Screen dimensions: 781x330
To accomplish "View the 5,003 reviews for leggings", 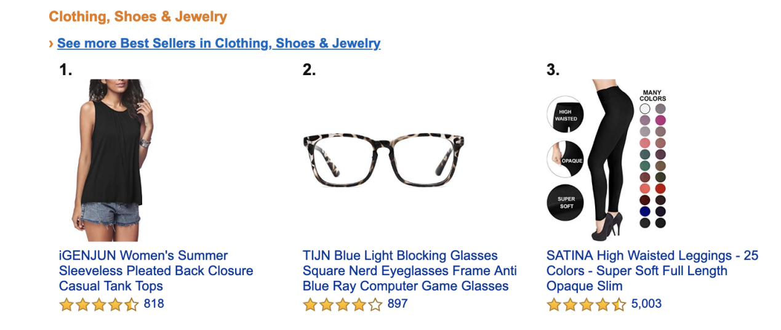I will [646, 304].
